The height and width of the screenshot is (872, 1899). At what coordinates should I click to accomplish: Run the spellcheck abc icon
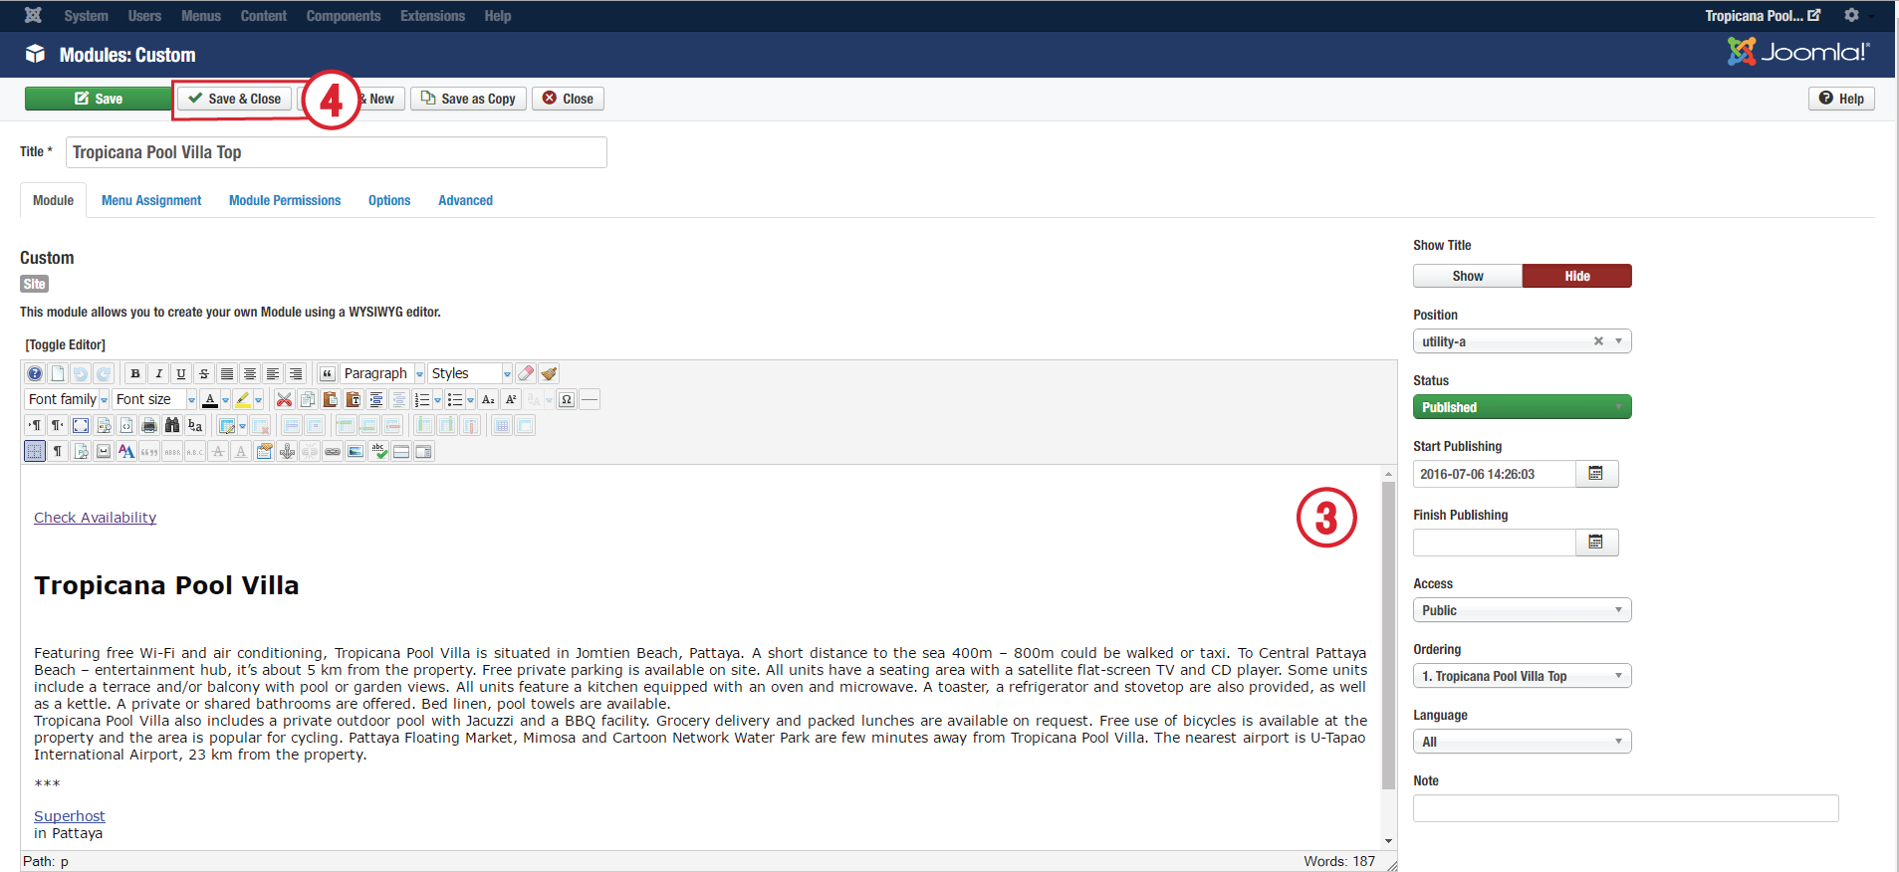378,451
